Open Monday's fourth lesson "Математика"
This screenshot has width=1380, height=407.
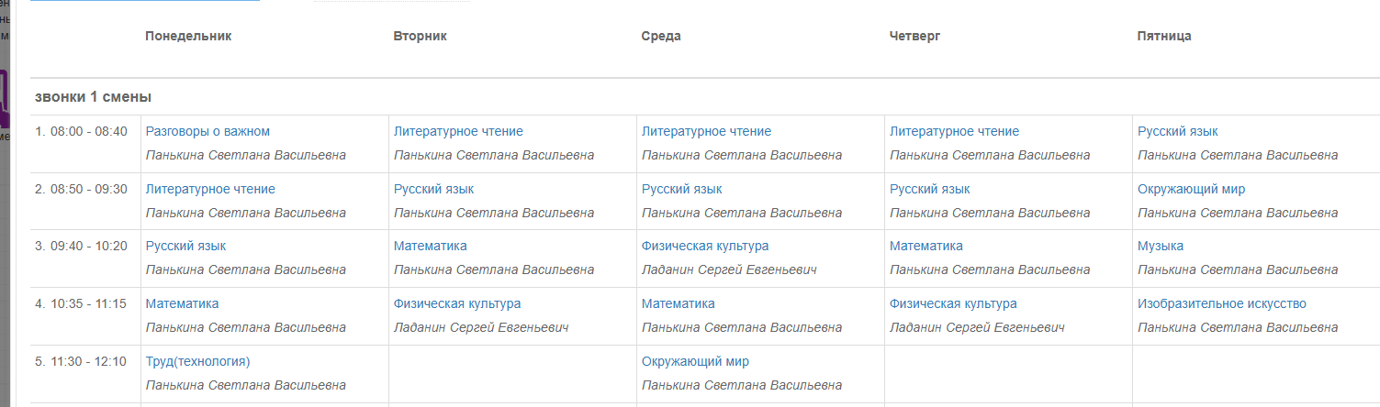click(x=182, y=303)
